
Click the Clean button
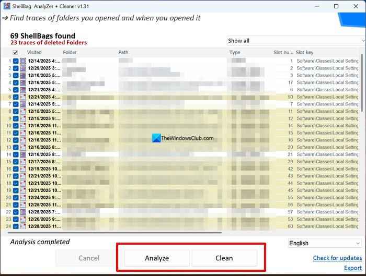pos(224,258)
